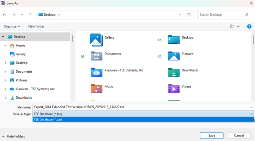Expand breadcrumb chevron after Desktop
Image resolution: width=255 pixels, height=141 pixels.
click(x=59, y=15)
